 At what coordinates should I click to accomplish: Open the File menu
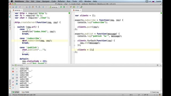pyautogui.click(x=27, y=1)
